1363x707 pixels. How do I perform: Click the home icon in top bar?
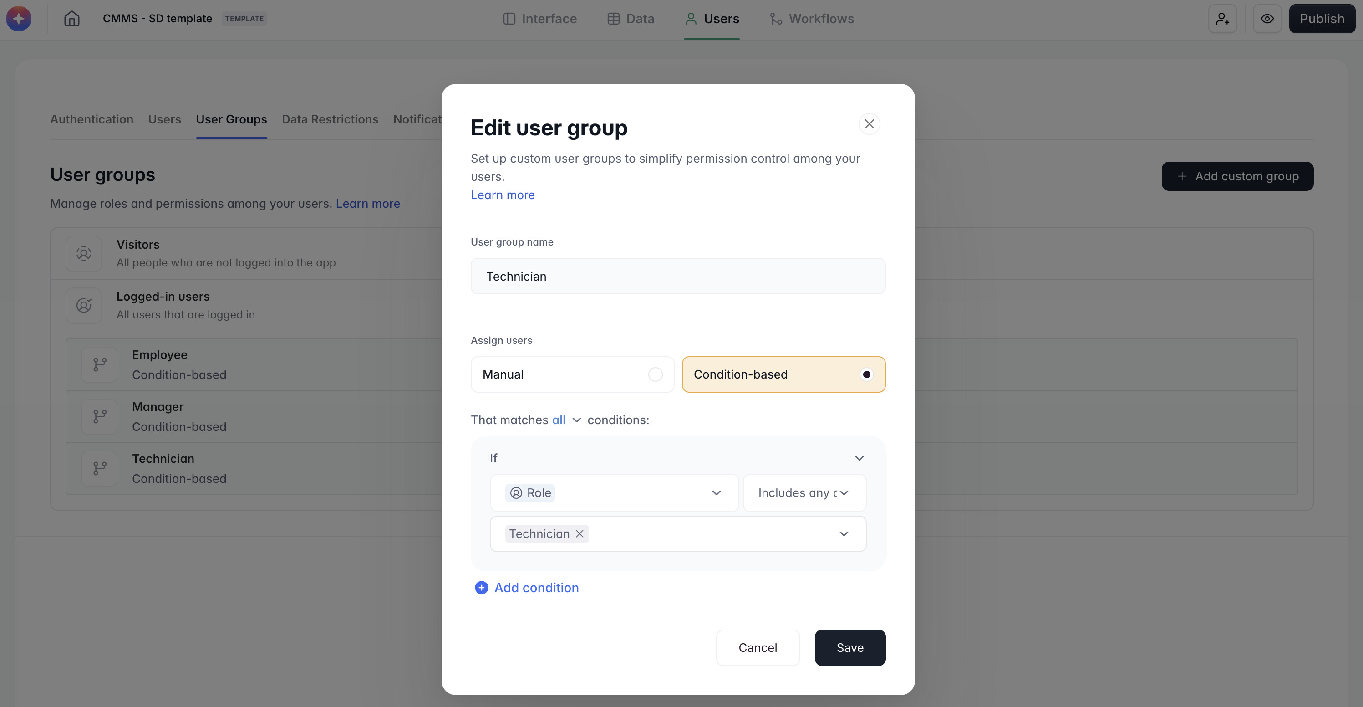pyautogui.click(x=71, y=19)
